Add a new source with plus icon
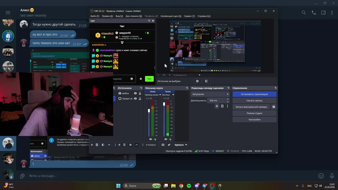This screenshot has height=190, width=338. (119, 145)
